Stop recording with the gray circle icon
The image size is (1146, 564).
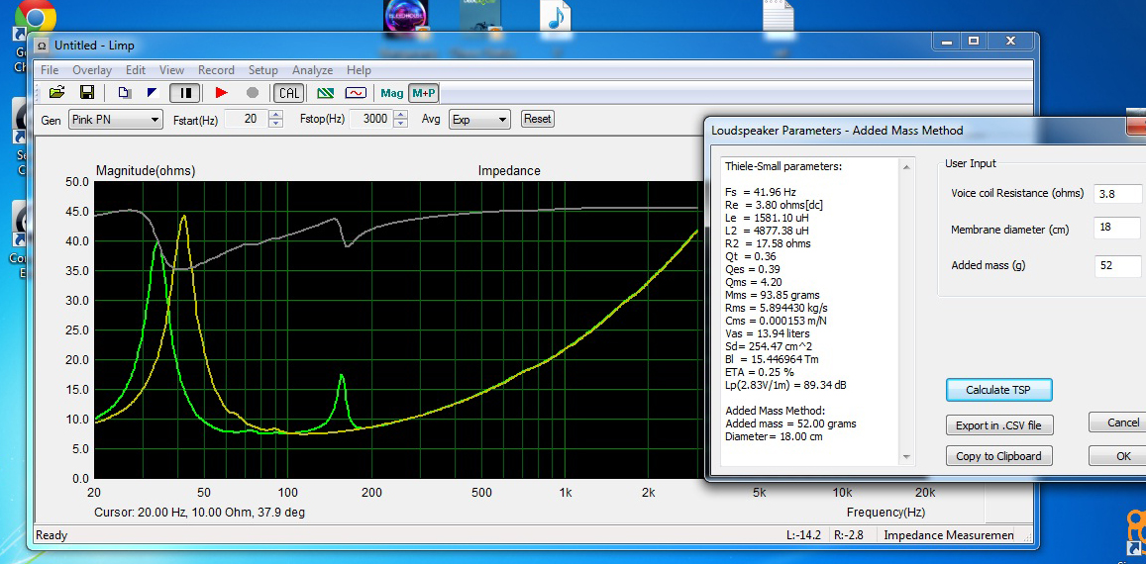pos(253,93)
